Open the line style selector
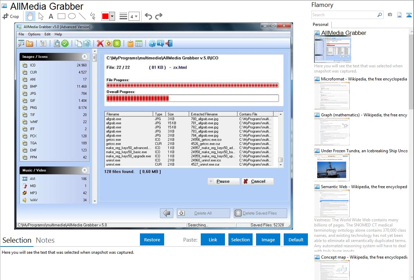The height and width of the screenshot is (280, 414). 123,16
